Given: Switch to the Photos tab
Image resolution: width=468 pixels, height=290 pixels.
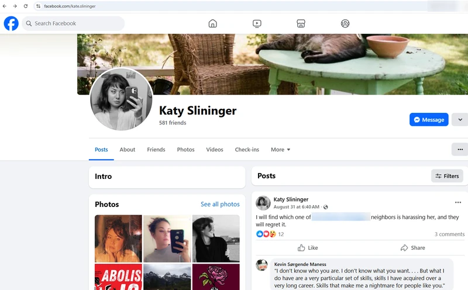Looking at the screenshot, I should (185, 150).
